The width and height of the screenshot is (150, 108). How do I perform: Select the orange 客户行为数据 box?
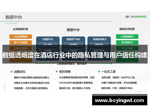pyautogui.click(x=21, y=42)
